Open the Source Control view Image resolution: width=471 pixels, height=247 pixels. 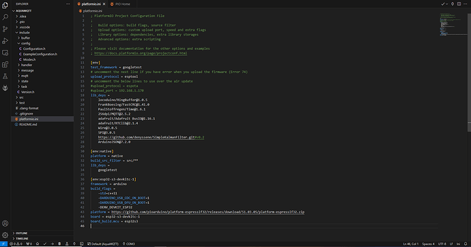[x=5, y=29]
